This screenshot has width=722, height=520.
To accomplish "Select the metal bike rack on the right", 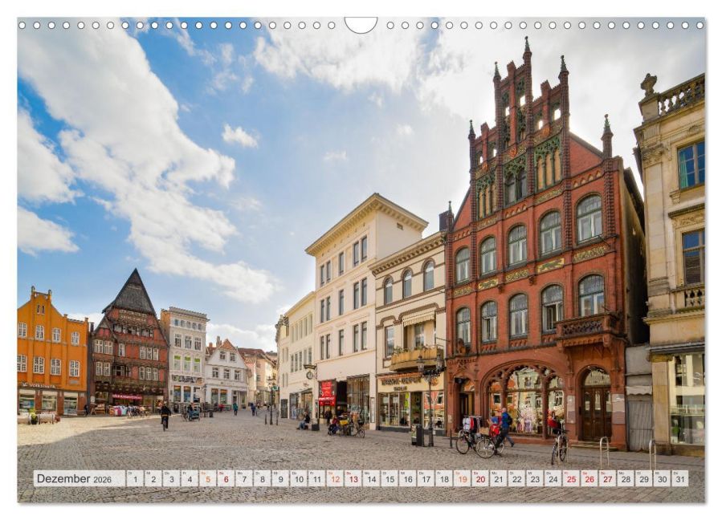I will (604, 448).
